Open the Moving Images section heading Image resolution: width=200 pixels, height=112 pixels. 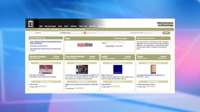point(37,56)
